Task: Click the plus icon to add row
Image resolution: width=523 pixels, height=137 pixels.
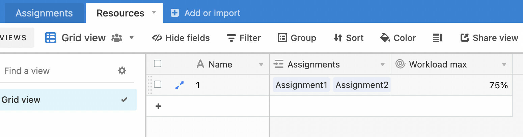Action: pyautogui.click(x=158, y=106)
